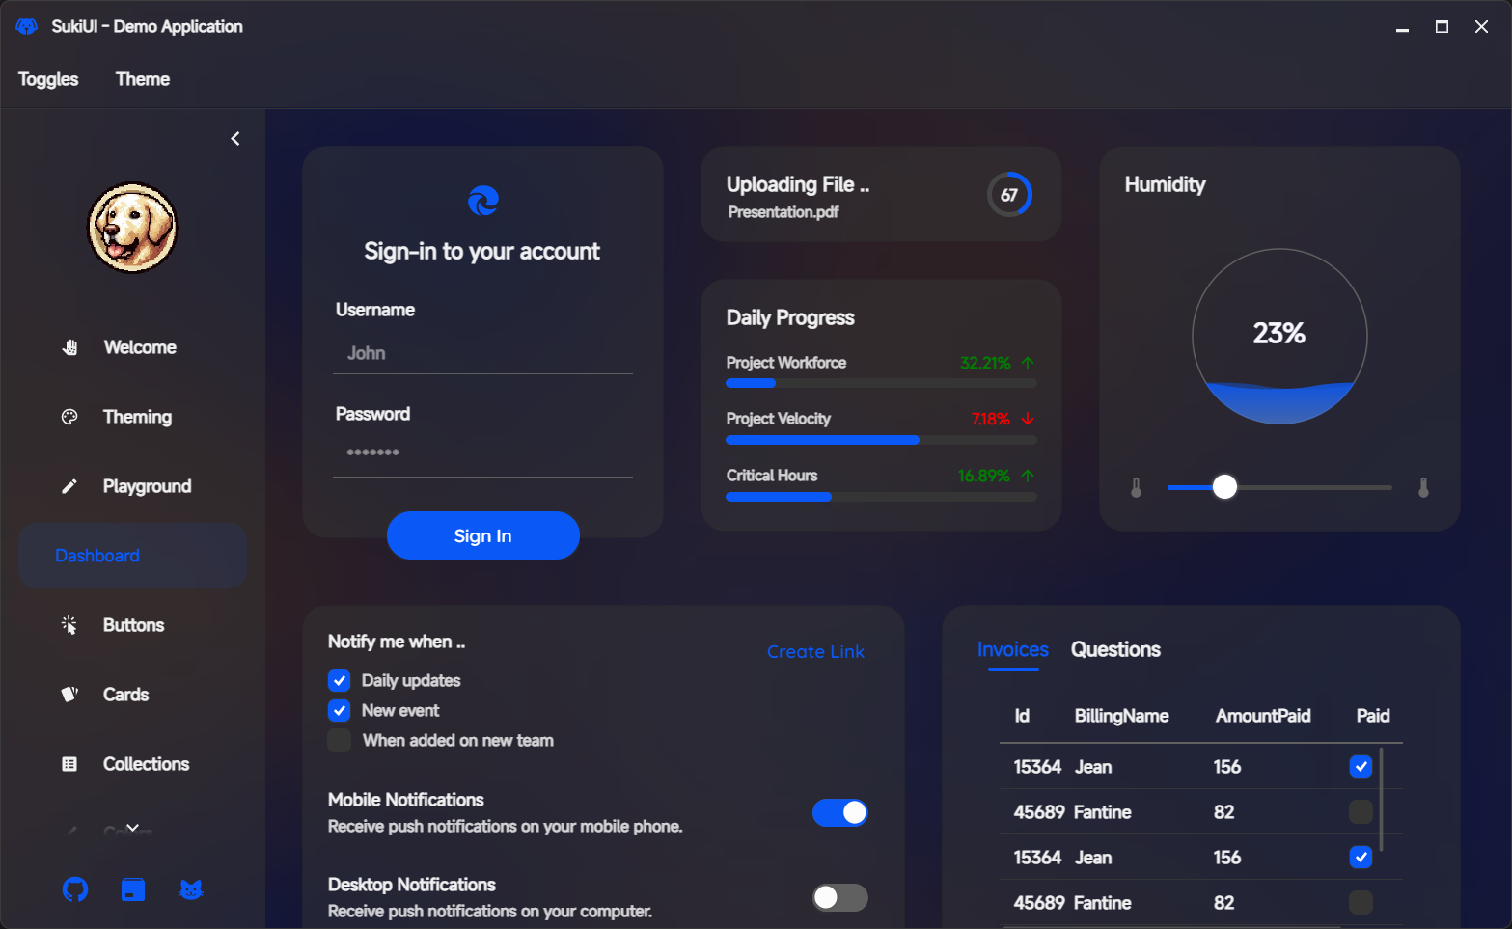Switch to the Questions tab
Screen dimensions: 1512x929
(1115, 650)
